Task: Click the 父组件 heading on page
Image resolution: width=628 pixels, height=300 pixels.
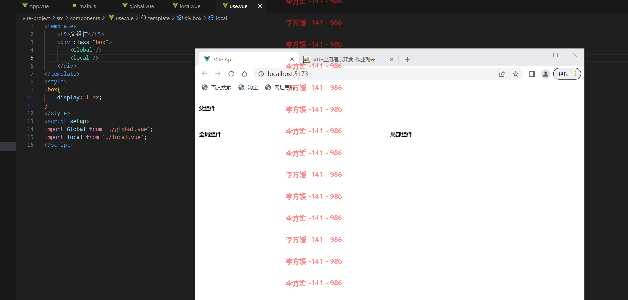Action: (207, 108)
